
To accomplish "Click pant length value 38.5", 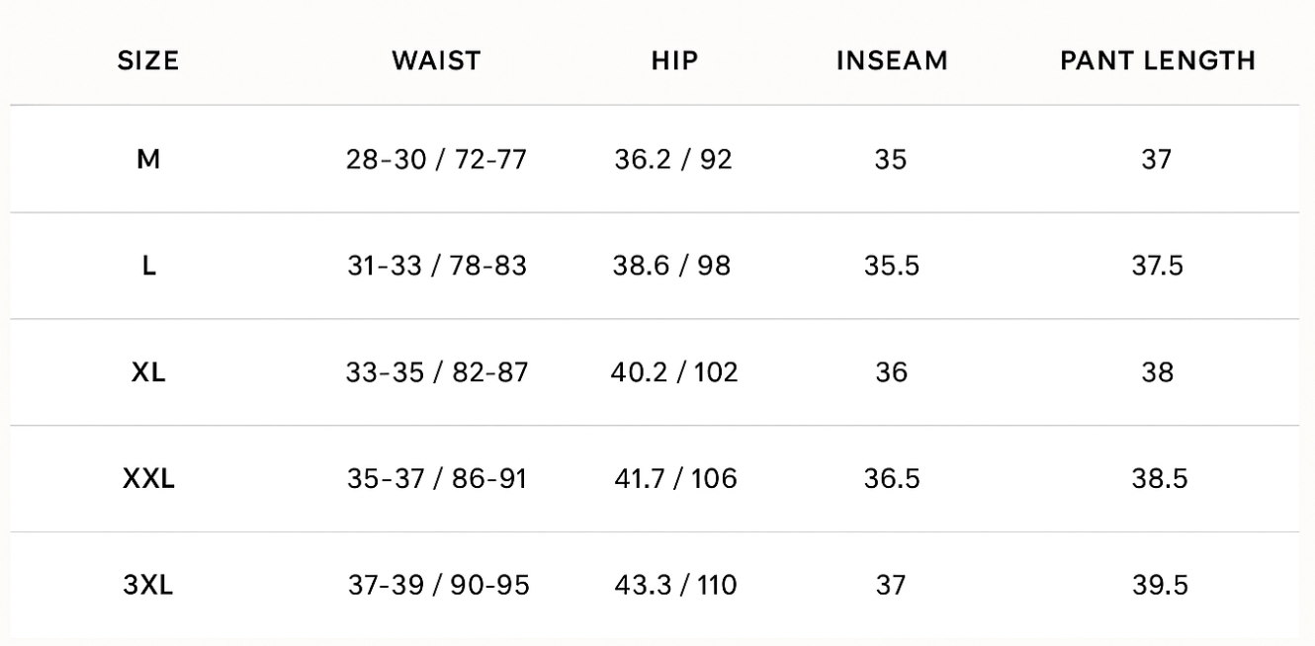I will pos(1157,479).
